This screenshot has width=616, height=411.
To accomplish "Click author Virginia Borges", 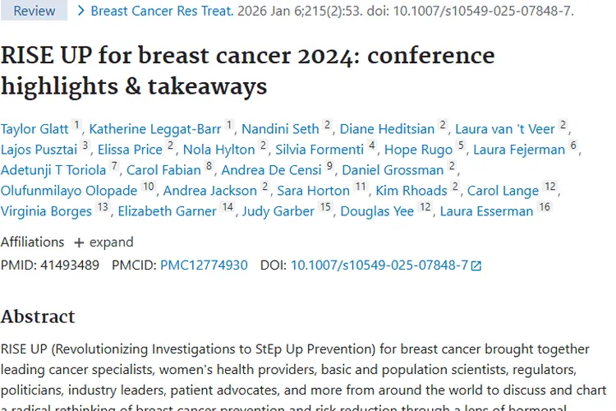I will pyautogui.click(x=46, y=211).
